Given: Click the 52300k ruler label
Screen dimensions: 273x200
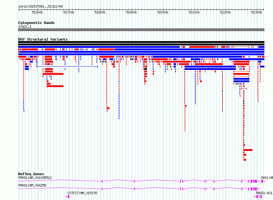Looking at the screenshot, I should [257, 12].
